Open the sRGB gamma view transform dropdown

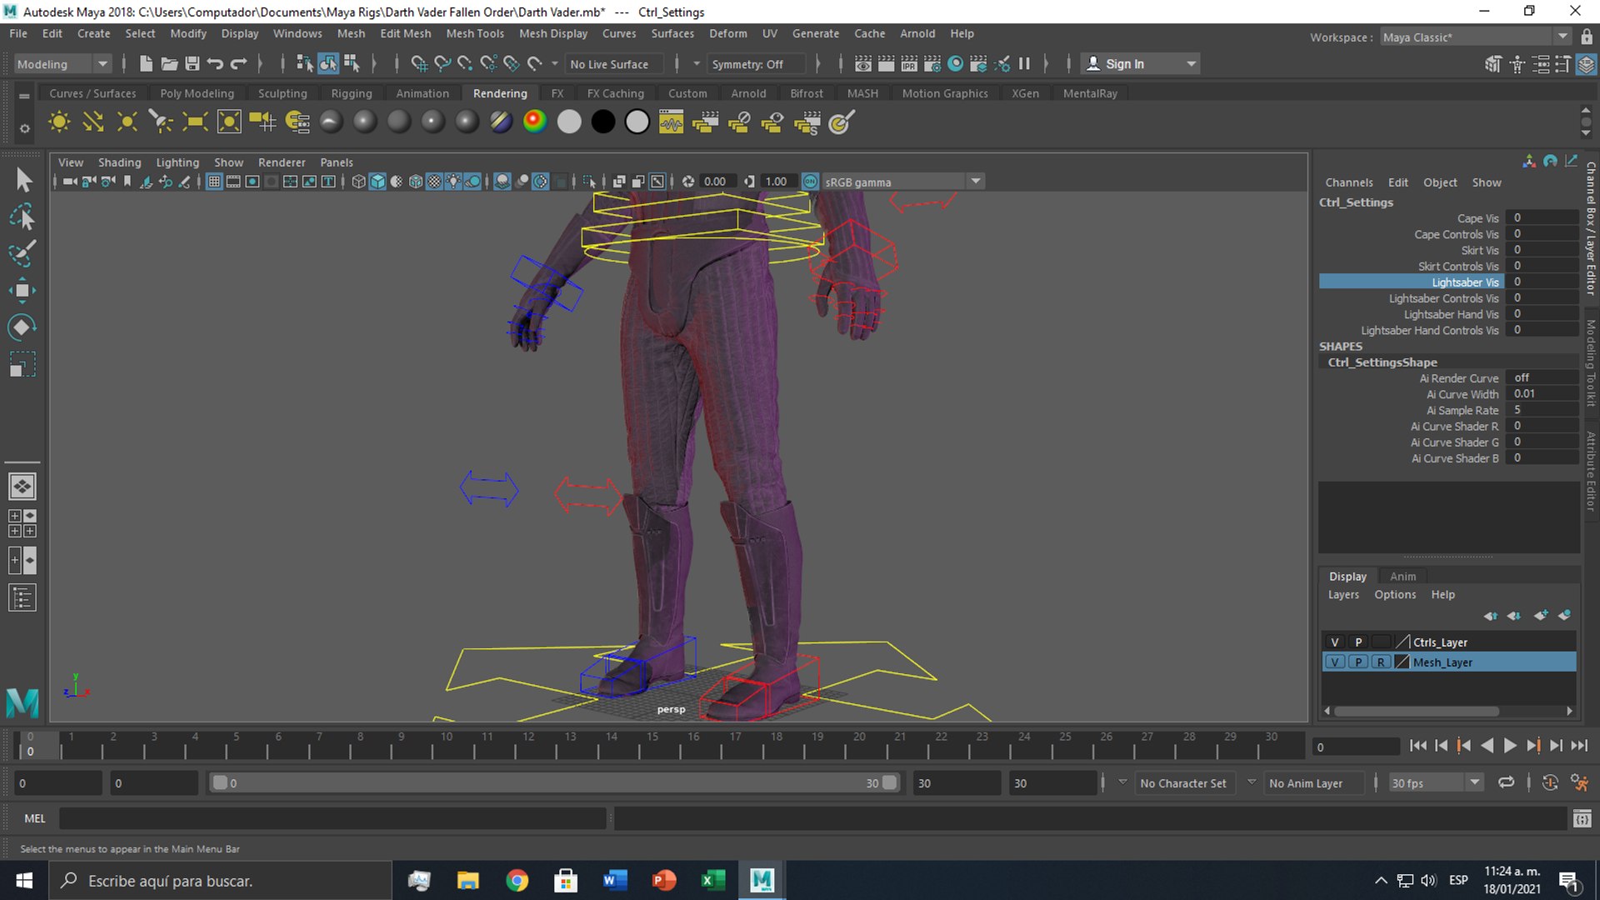903,182
